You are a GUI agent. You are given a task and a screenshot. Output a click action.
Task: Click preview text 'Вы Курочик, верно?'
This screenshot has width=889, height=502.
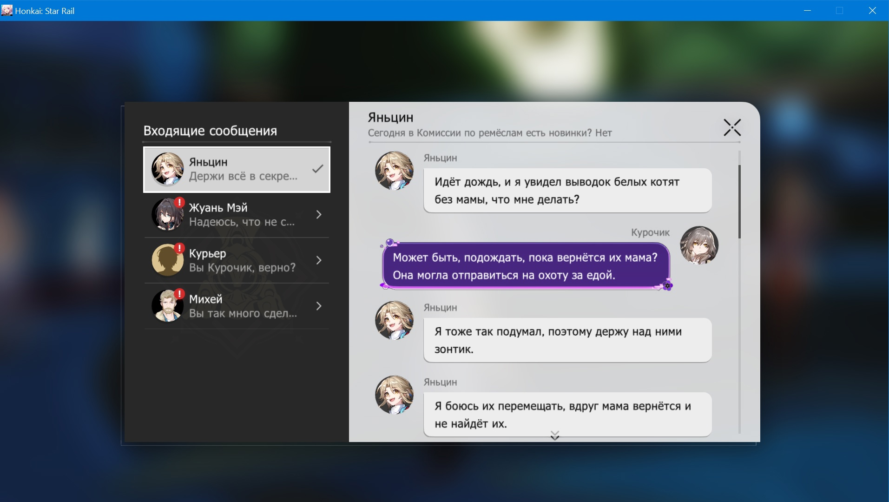242,268
